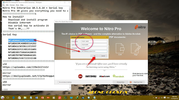Click highlighted serial NP10D0602513A5477777 in Notepad

click(x=22, y=40)
